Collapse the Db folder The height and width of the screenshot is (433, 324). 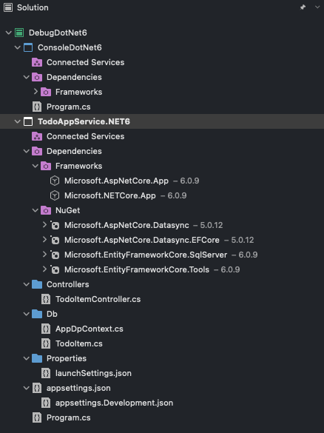(x=26, y=314)
